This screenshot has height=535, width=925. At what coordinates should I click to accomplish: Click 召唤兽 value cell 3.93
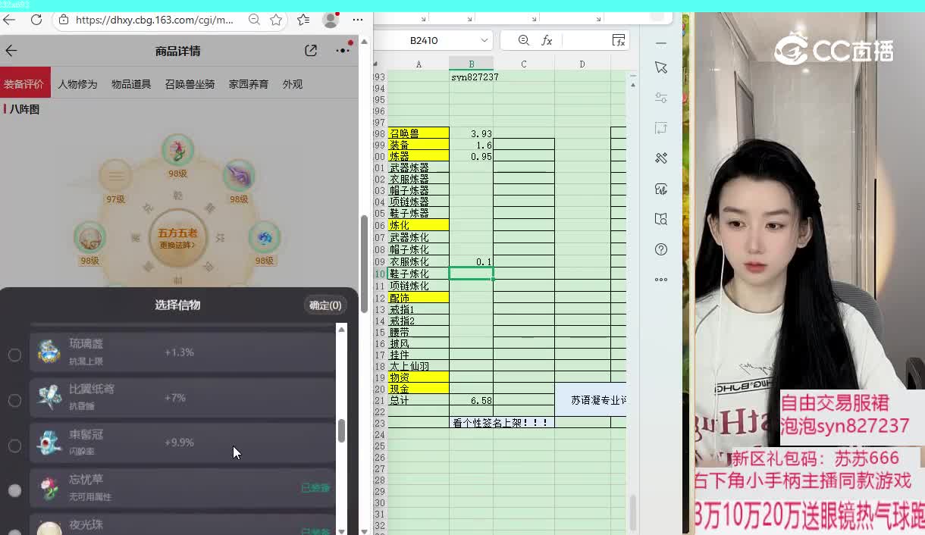(x=471, y=133)
